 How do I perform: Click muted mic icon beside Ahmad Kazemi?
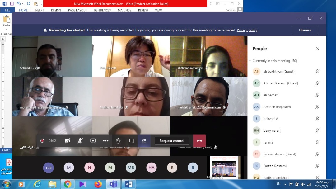tap(317, 83)
